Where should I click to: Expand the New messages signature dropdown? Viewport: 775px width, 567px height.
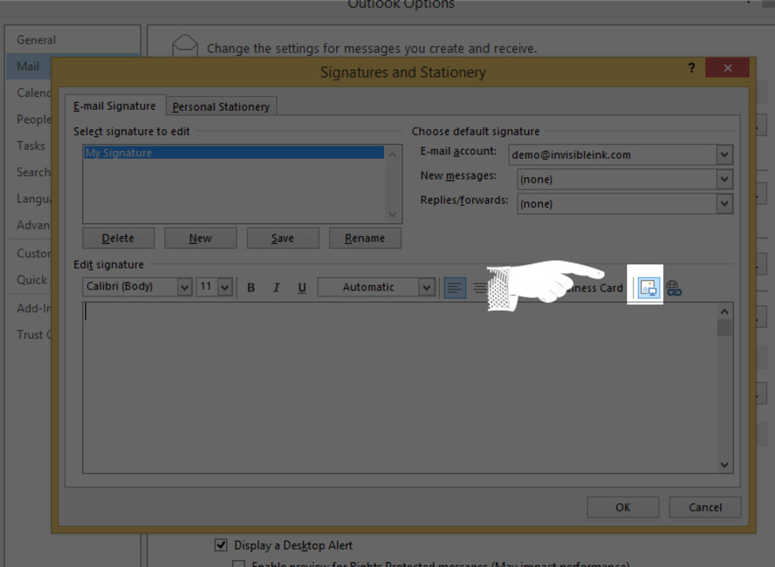724,179
